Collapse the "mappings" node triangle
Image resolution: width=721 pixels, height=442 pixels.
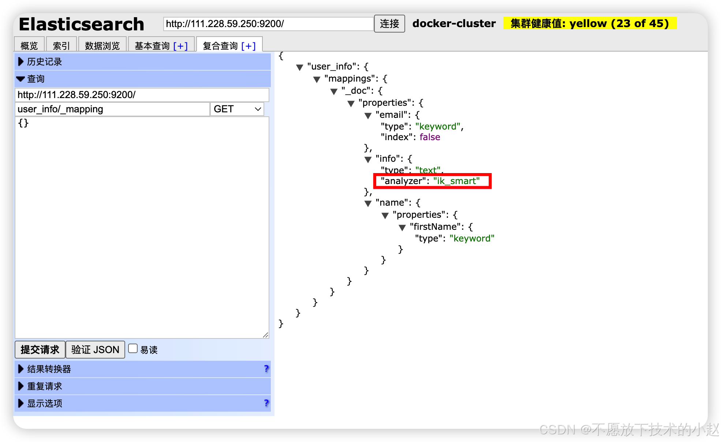317,79
